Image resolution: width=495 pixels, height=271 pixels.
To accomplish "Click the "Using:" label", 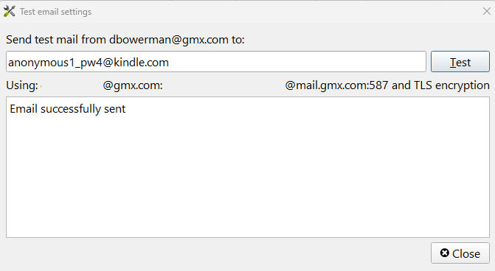I will 22,85.
